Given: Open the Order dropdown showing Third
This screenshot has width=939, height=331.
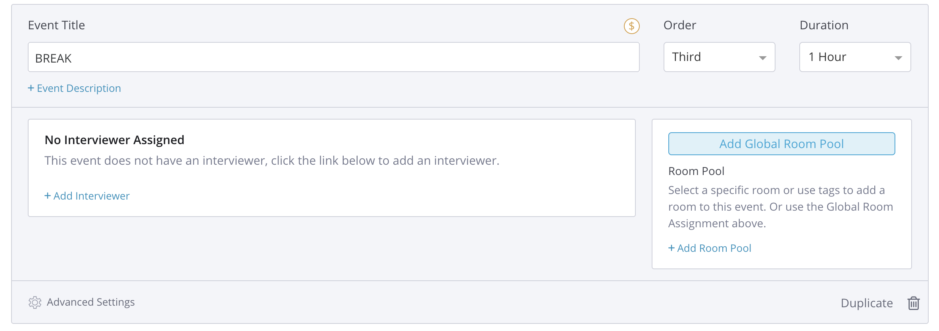Looking at the screenshot, I should pyautogui.click(x=719, y=57).
